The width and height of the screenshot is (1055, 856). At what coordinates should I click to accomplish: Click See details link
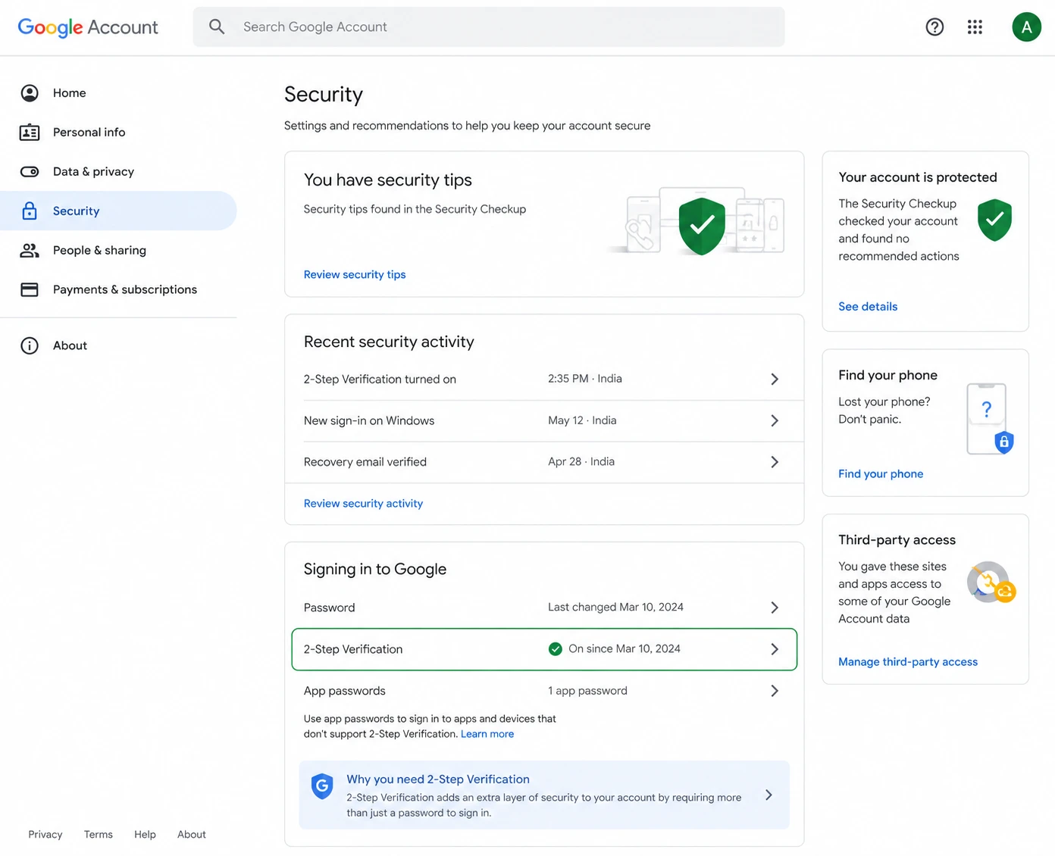tap(868, 307)
